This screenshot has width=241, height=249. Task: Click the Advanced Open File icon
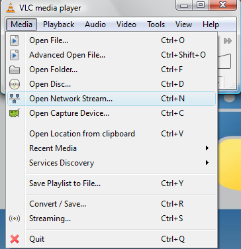[15, 55]
